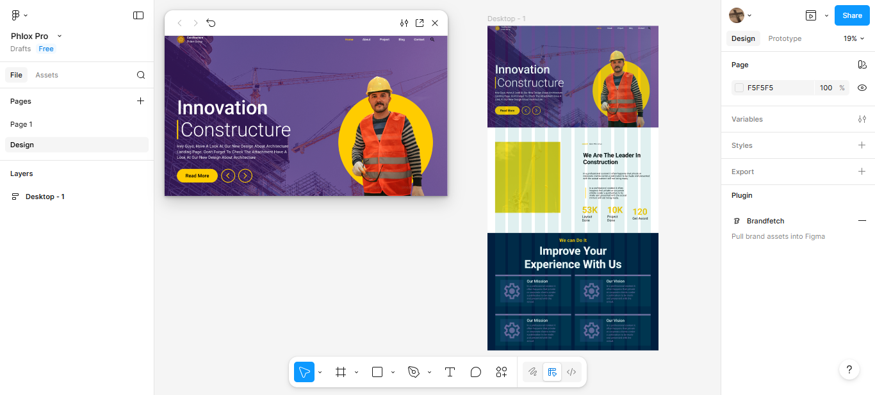Open the Phlox Pro file name dropdown
Viewport: 875px width, 395px height.
point(59,36)
